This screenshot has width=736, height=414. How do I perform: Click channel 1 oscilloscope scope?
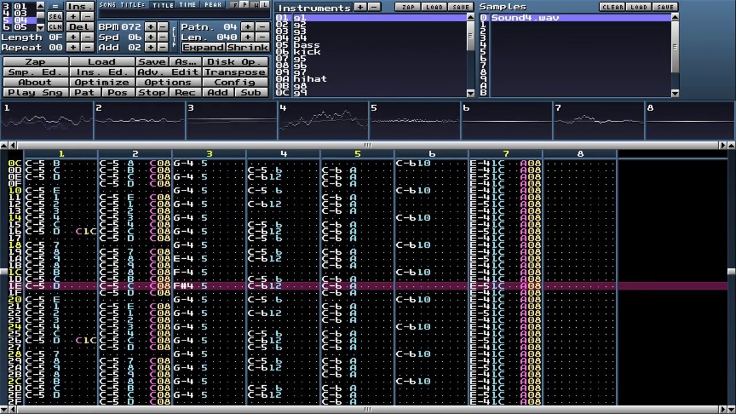47,121
